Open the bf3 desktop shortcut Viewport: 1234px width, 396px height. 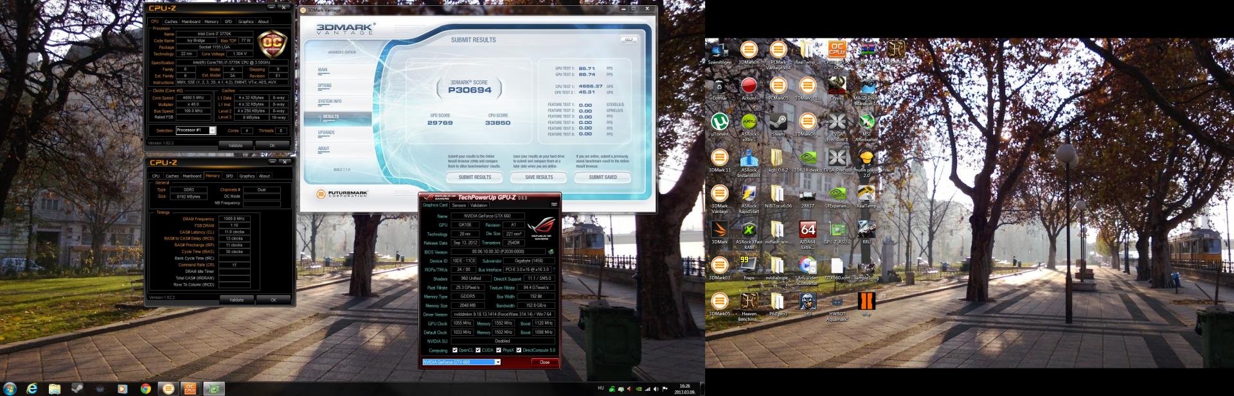[x=808, y=304]
